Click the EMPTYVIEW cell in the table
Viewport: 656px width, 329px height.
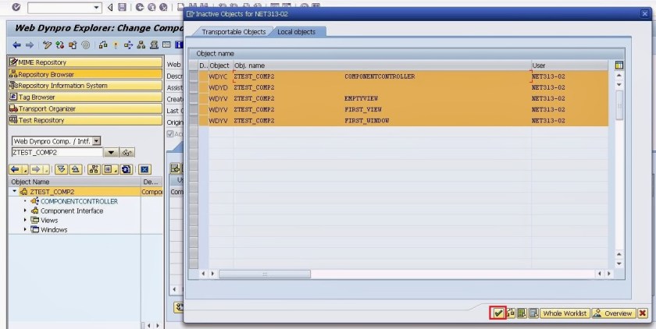[361, 98]
